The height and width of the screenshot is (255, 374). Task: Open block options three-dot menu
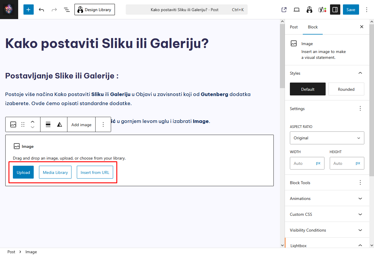103,124
